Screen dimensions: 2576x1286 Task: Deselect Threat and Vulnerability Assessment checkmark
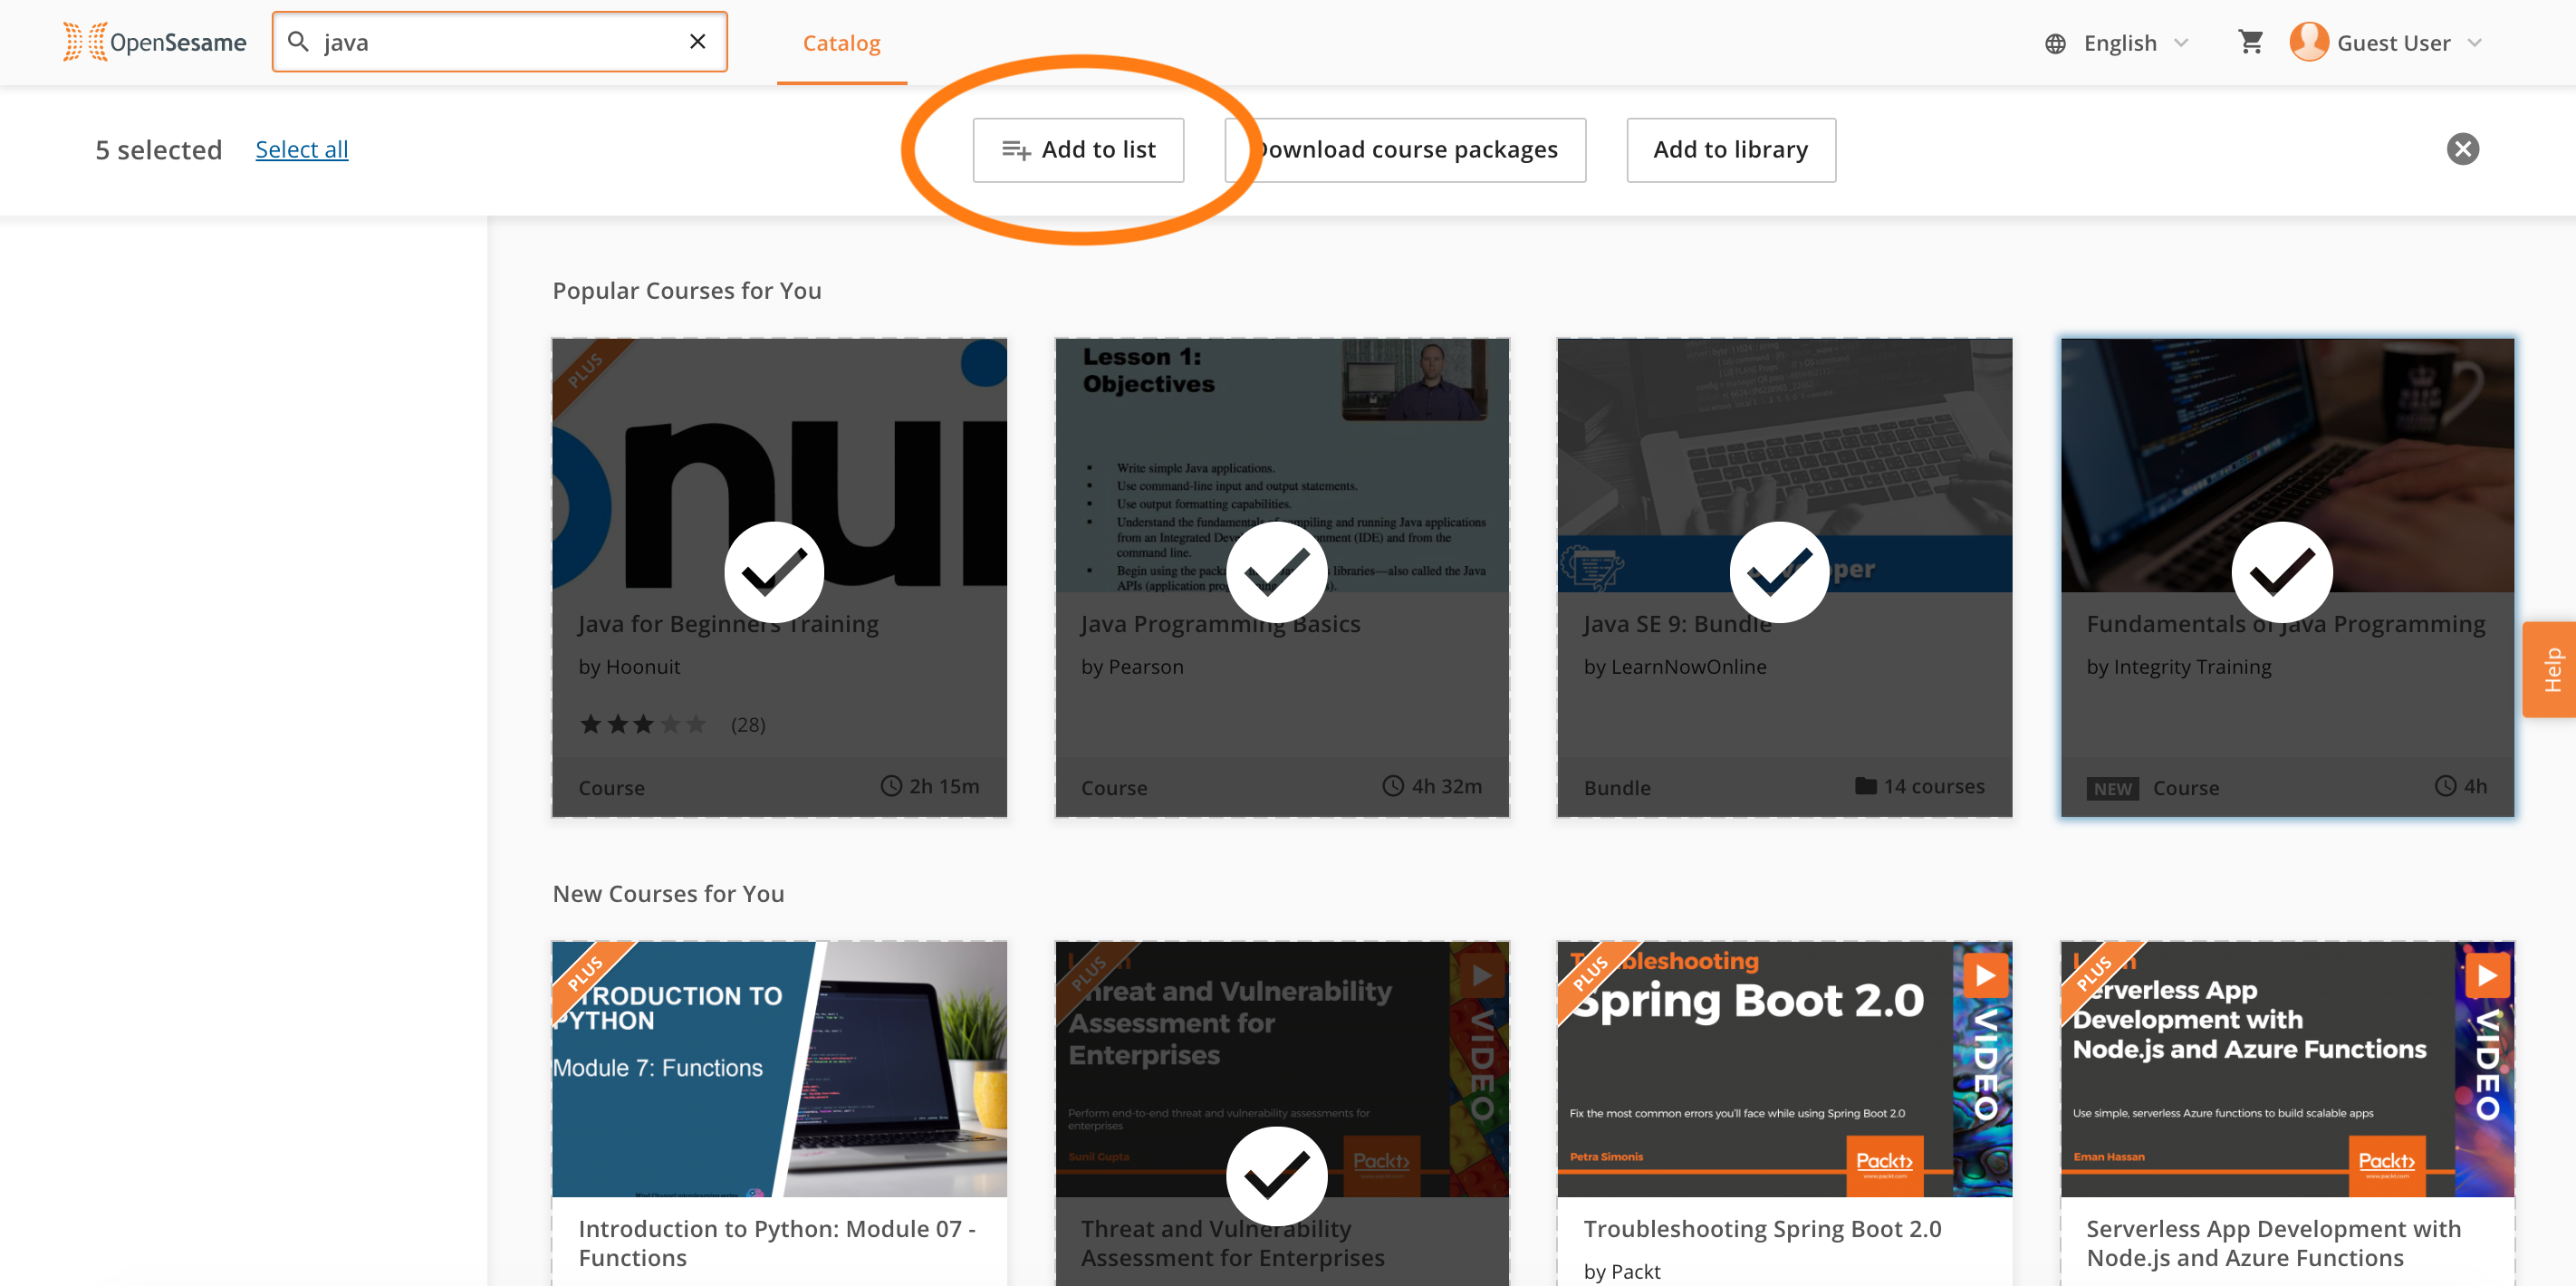click(x=1277, y=1176)
